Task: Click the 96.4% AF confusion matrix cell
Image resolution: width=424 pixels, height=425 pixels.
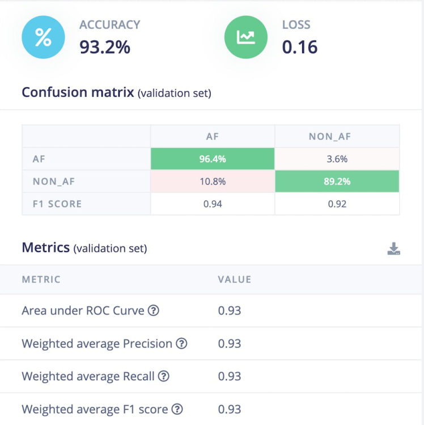Action: pyautogui.click(x=213, y=159)
